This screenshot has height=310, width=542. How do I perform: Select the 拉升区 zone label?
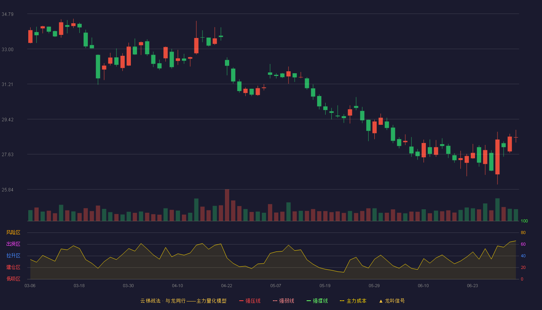(x=13, y=256)
